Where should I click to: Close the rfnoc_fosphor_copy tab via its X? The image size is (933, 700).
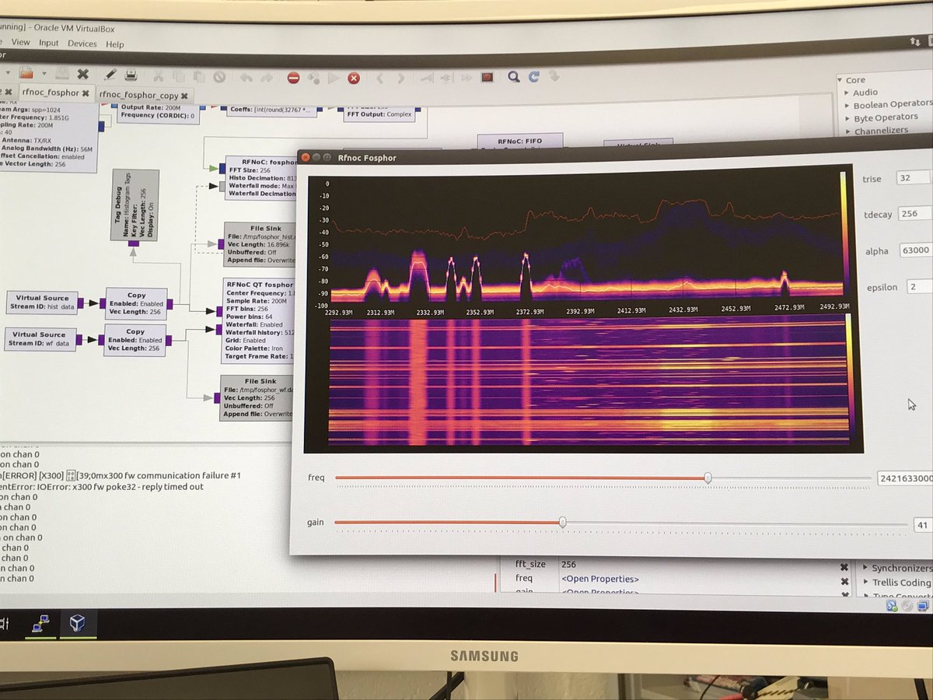tap(184, 96)
